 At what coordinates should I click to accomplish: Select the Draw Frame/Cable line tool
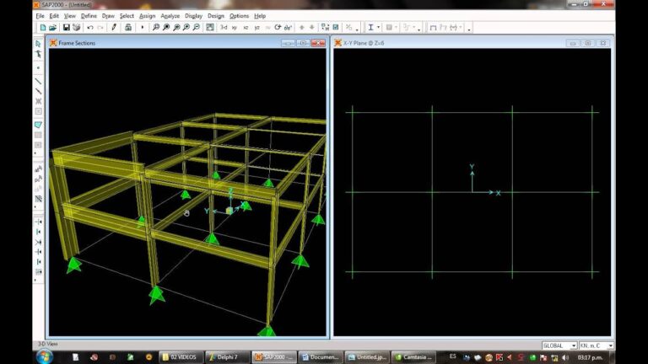click(38, 81)
